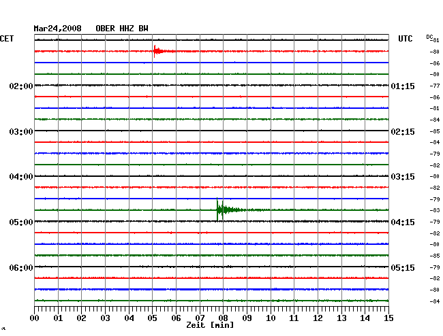
Task: Click the 04:15 UTC time label
Action: point(403,222)
